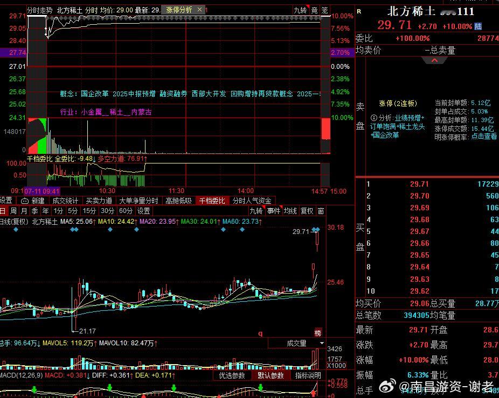Click the 2025中报预增 concept tag

[134, 94]
